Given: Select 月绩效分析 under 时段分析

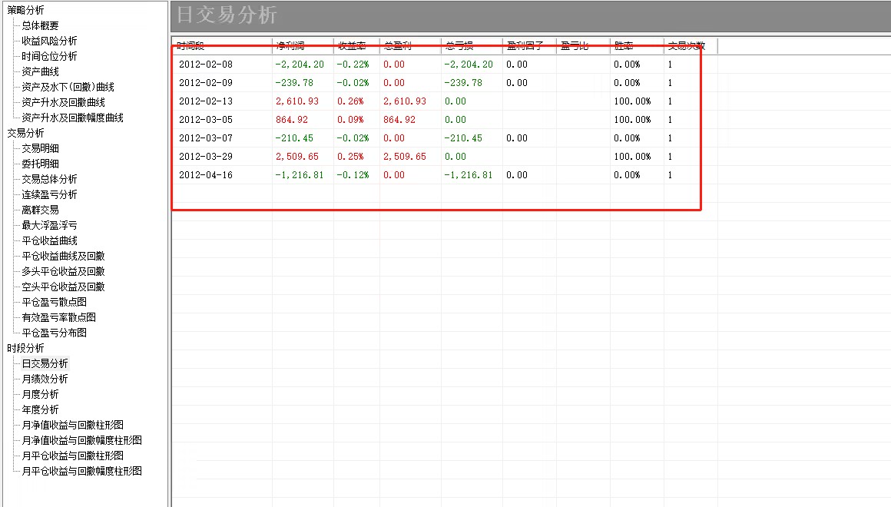Looking at the screenshot, I should click(45, 379).
